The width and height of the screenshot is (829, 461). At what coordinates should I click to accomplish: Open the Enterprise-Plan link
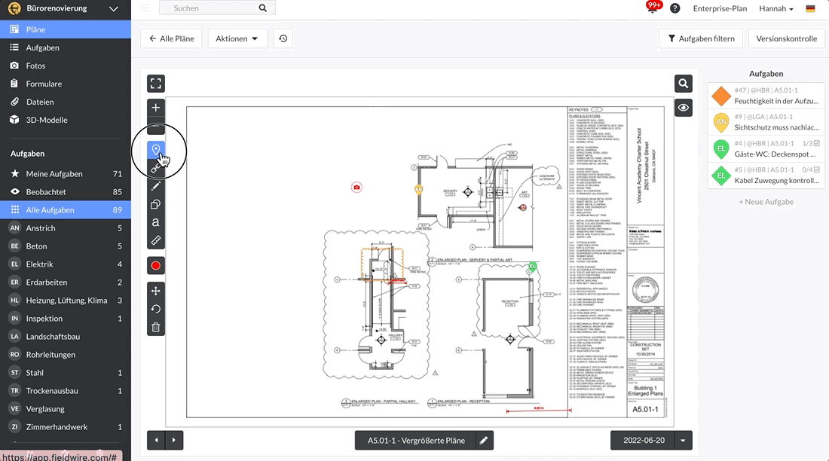click(x=720, y=8)
